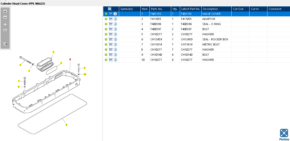The height and width of the screenshot is (141, 290).
Task: Add SEAL - ROCKER BOX to cart
Action: click(111, 39)
